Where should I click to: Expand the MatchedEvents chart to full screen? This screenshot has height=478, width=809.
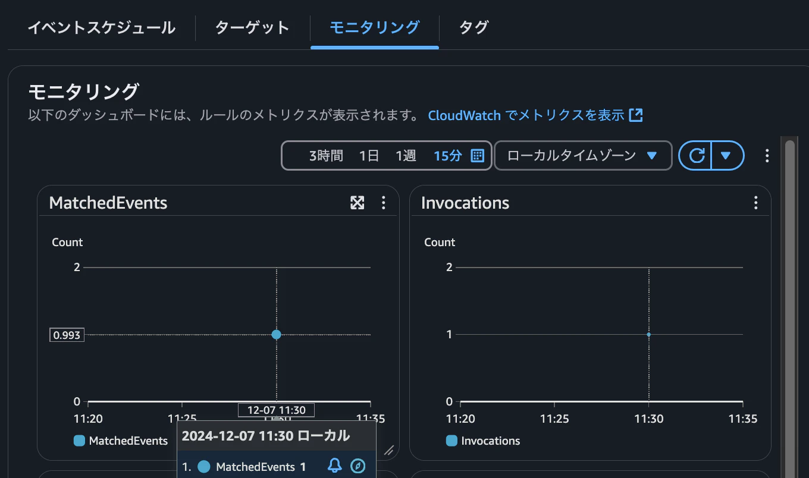[x=357, y=203]
